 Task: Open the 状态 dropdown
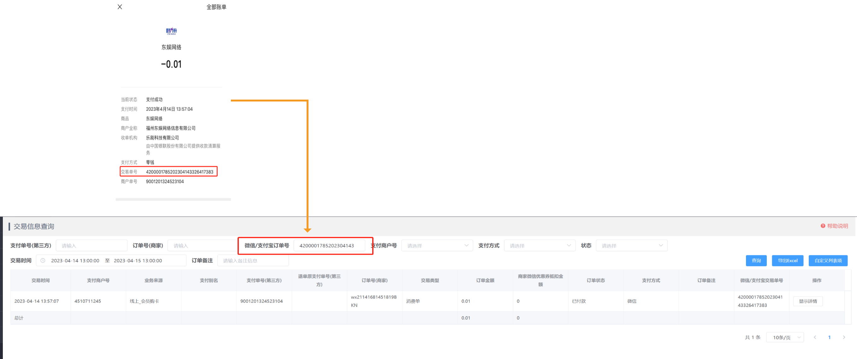[x=631, y=246]
